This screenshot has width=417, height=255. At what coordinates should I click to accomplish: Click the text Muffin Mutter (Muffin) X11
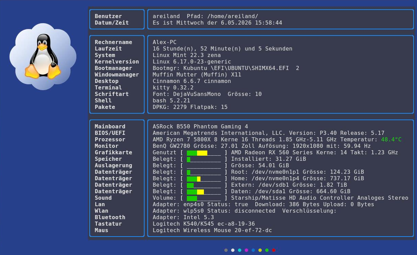[x=197, y=75]
